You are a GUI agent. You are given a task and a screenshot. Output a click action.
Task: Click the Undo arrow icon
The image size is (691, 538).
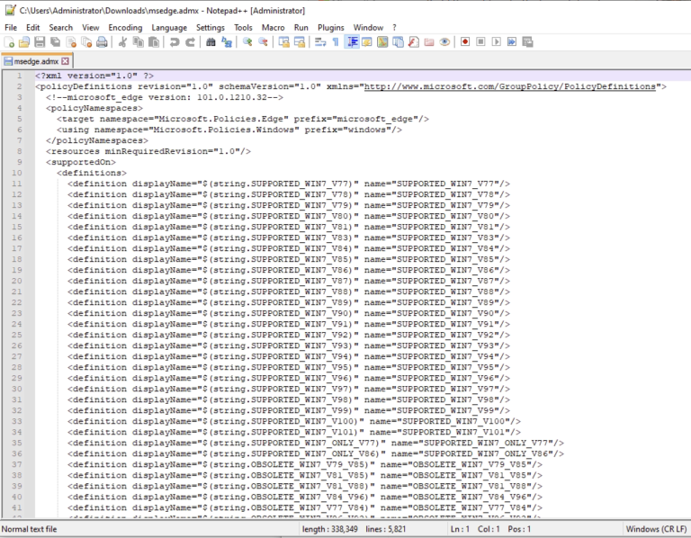[x=175, y=42]
